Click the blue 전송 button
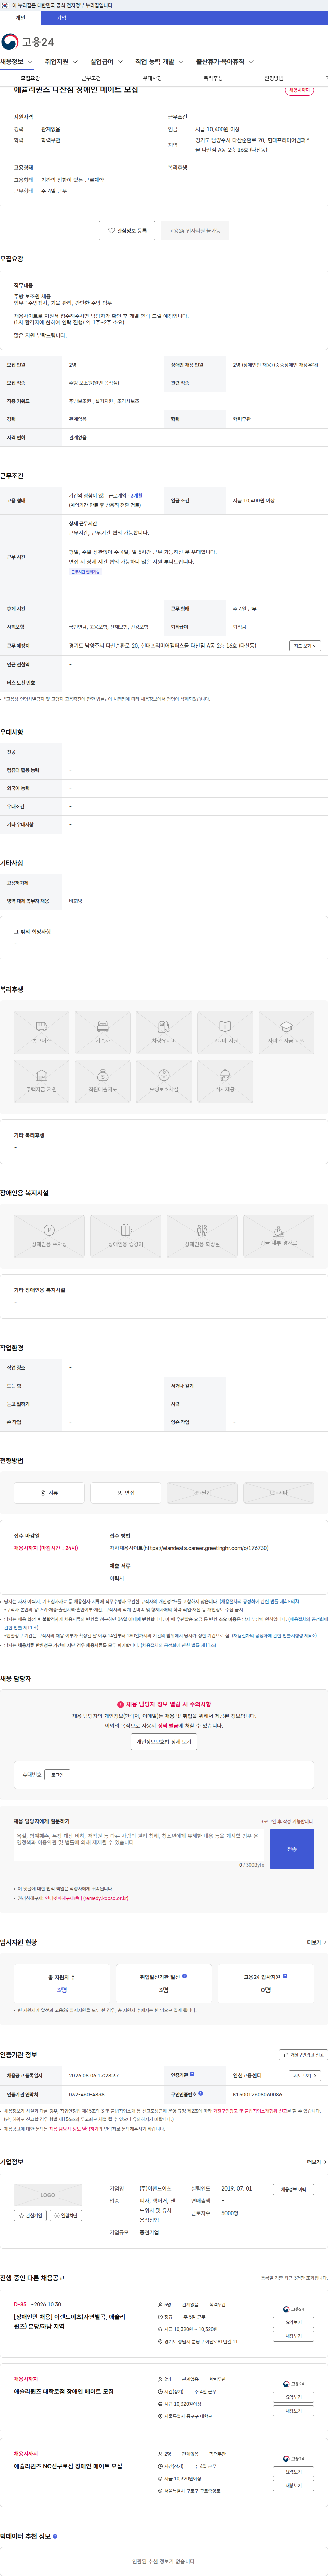Image resolution: width=328 pixels, height=2576 pixels. (x=292, y=1849)
